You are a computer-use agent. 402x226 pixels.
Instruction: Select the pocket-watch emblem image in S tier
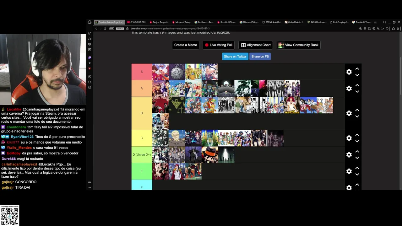coord(177,72)
